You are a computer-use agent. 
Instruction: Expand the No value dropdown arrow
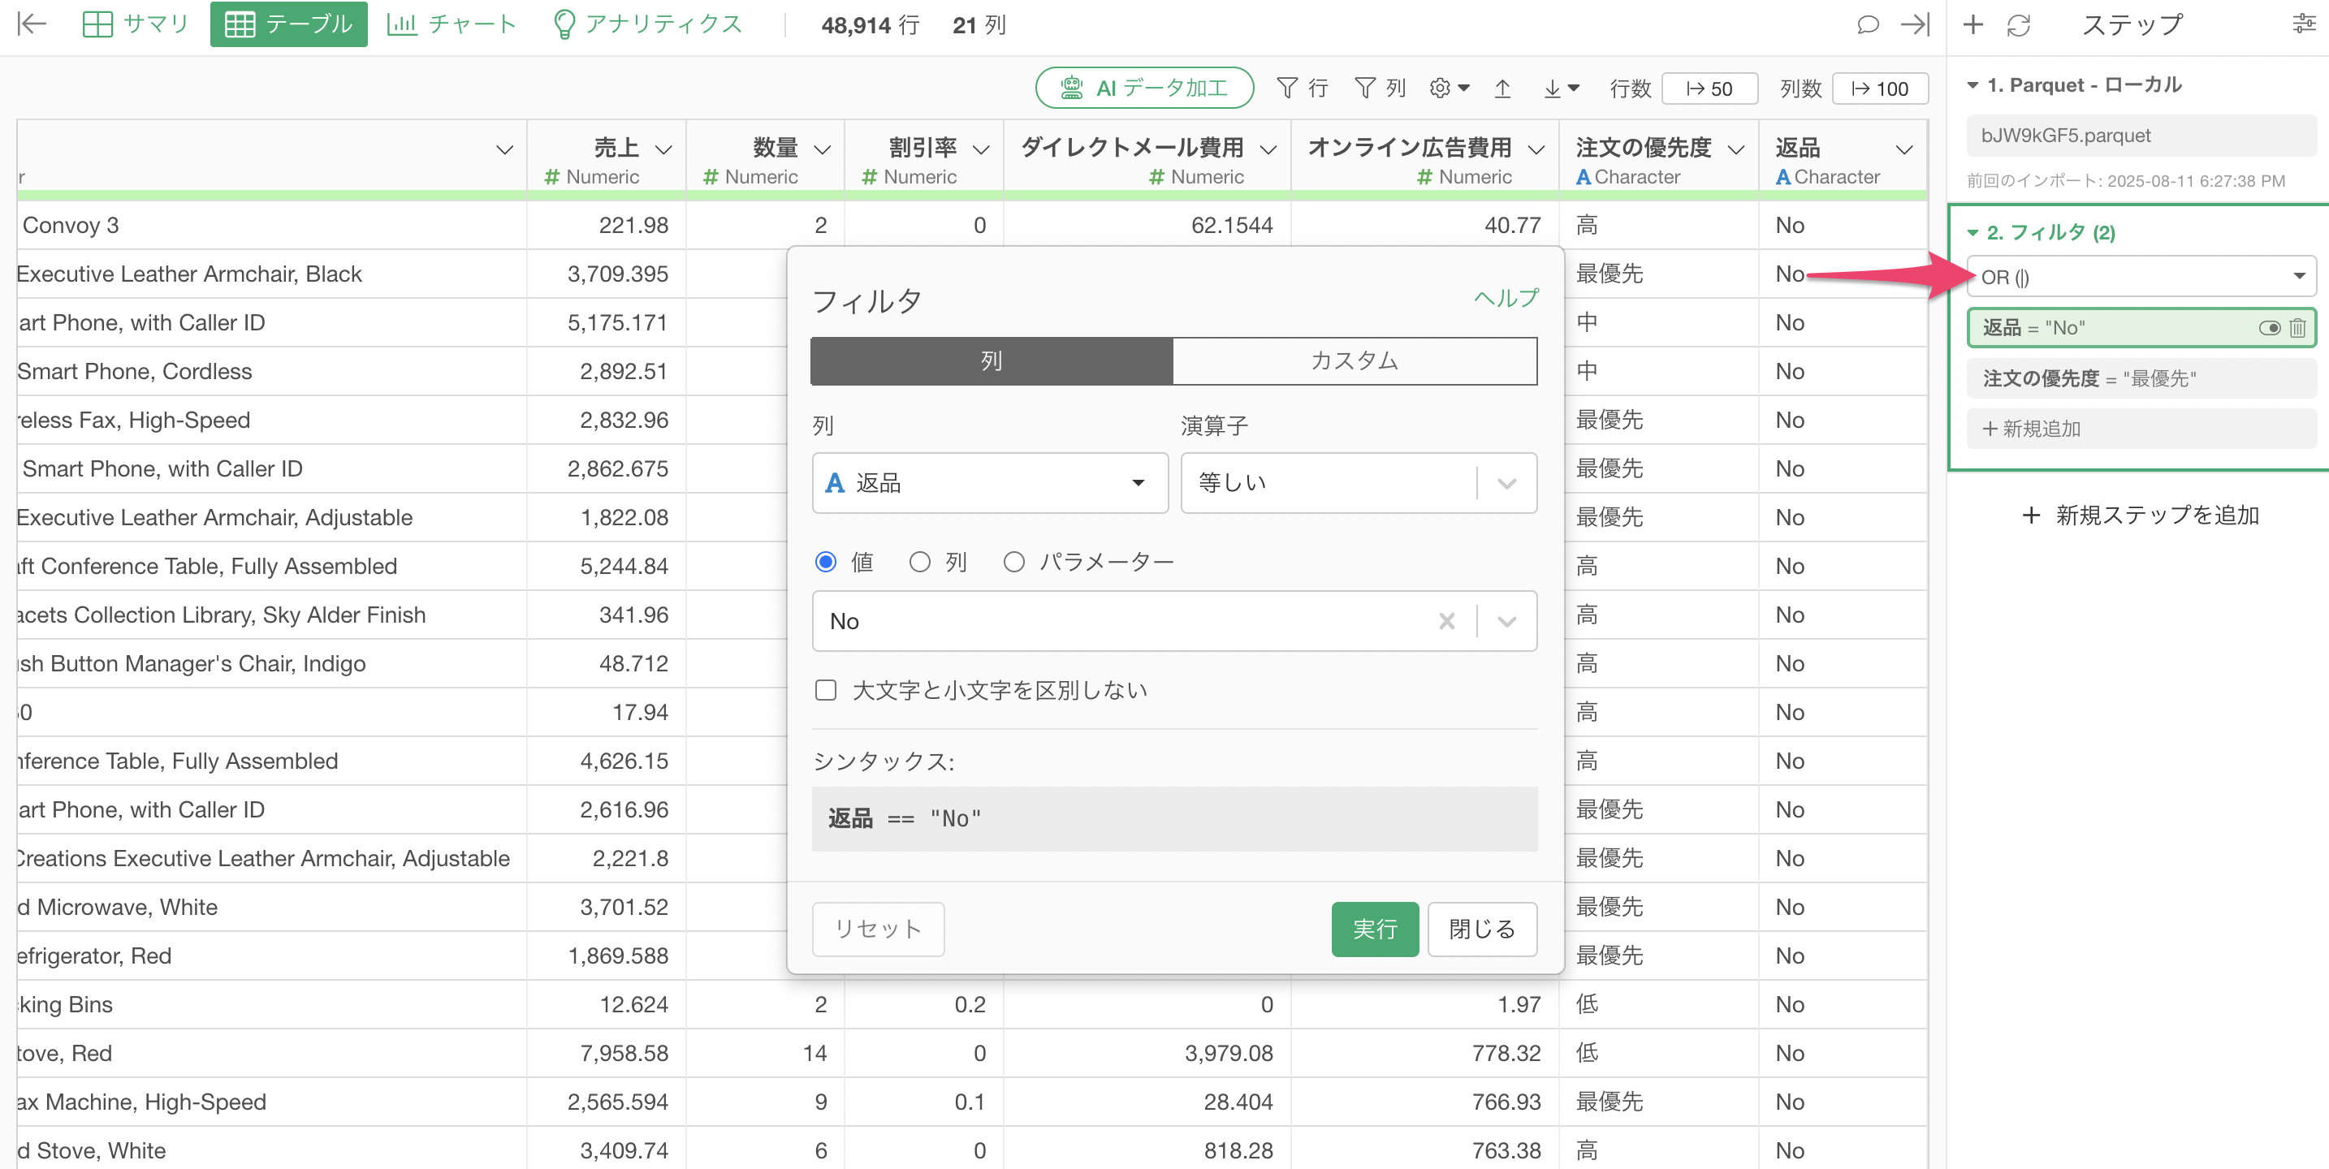pos(1506,621)
